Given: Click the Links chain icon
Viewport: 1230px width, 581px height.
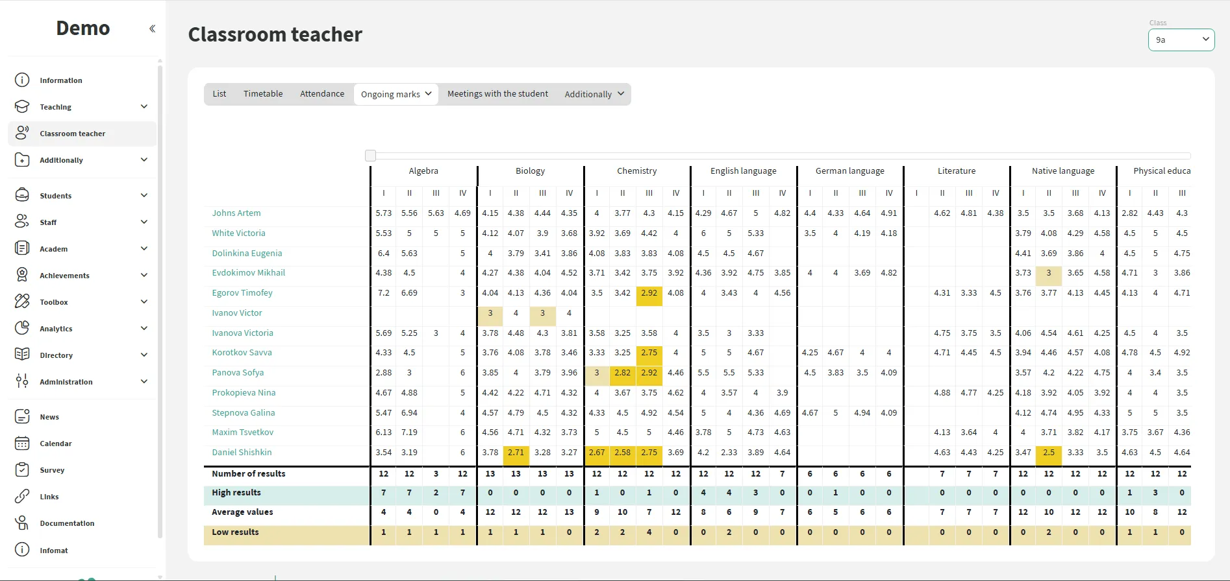Looking at the screenshot, I should [22, 497].
